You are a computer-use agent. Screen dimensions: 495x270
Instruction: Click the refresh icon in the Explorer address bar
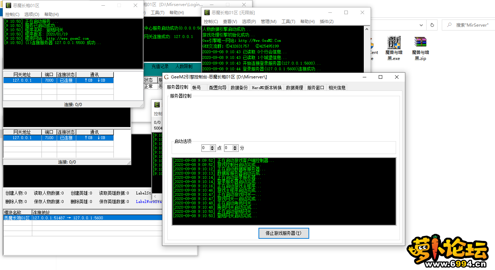(x=432, y=25)
